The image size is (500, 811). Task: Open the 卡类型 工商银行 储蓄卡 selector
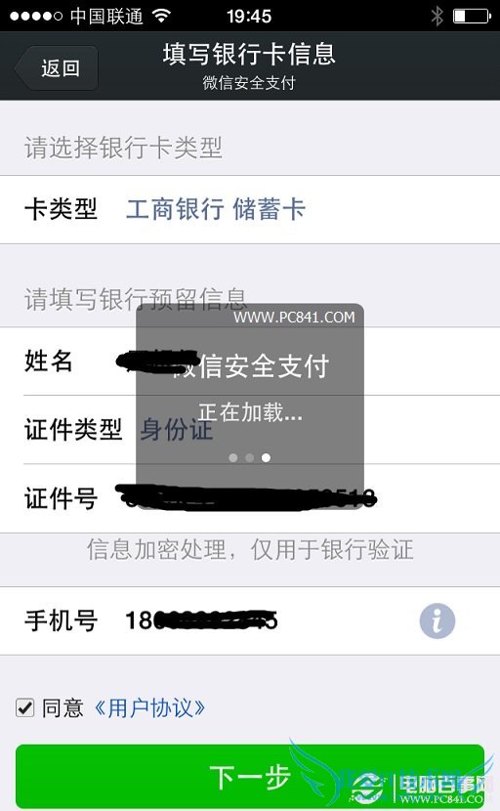pyautogui.click(x=250, y=209)
